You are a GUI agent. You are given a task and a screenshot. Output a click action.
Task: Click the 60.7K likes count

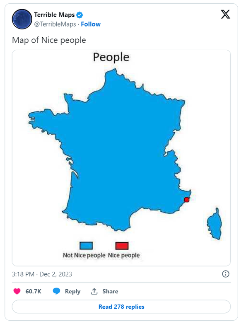pos(33,291)
